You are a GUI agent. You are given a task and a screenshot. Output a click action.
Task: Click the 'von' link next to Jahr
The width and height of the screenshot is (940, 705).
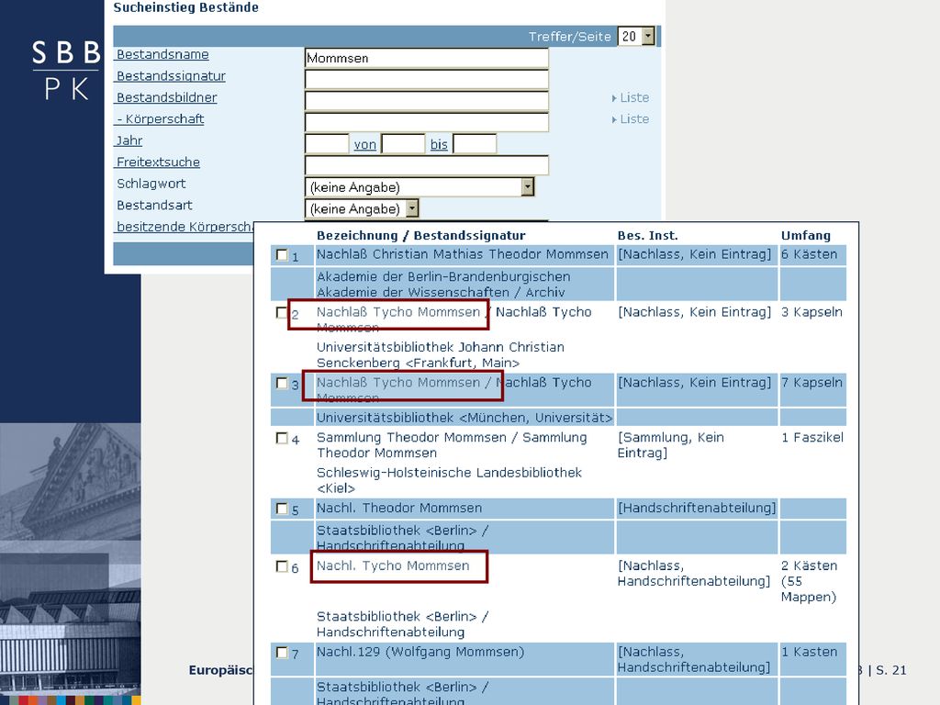365,144
